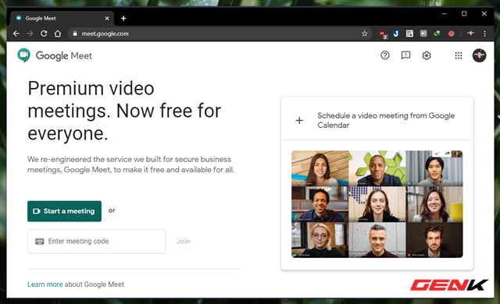The image size is (500, 304).
Task: Open the Chrome three-dot menu
Action: coord(484,34)
